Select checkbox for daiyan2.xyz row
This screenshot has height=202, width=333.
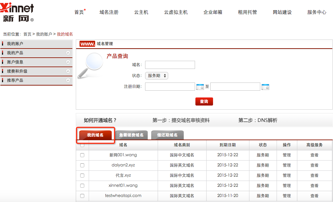pos(82,165)
